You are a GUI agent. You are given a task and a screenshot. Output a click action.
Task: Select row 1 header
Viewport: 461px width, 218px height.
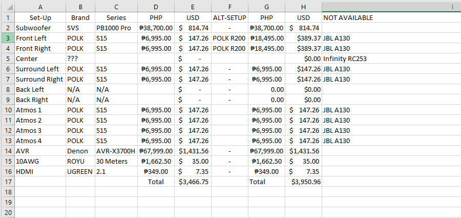[x=7, y=17]
